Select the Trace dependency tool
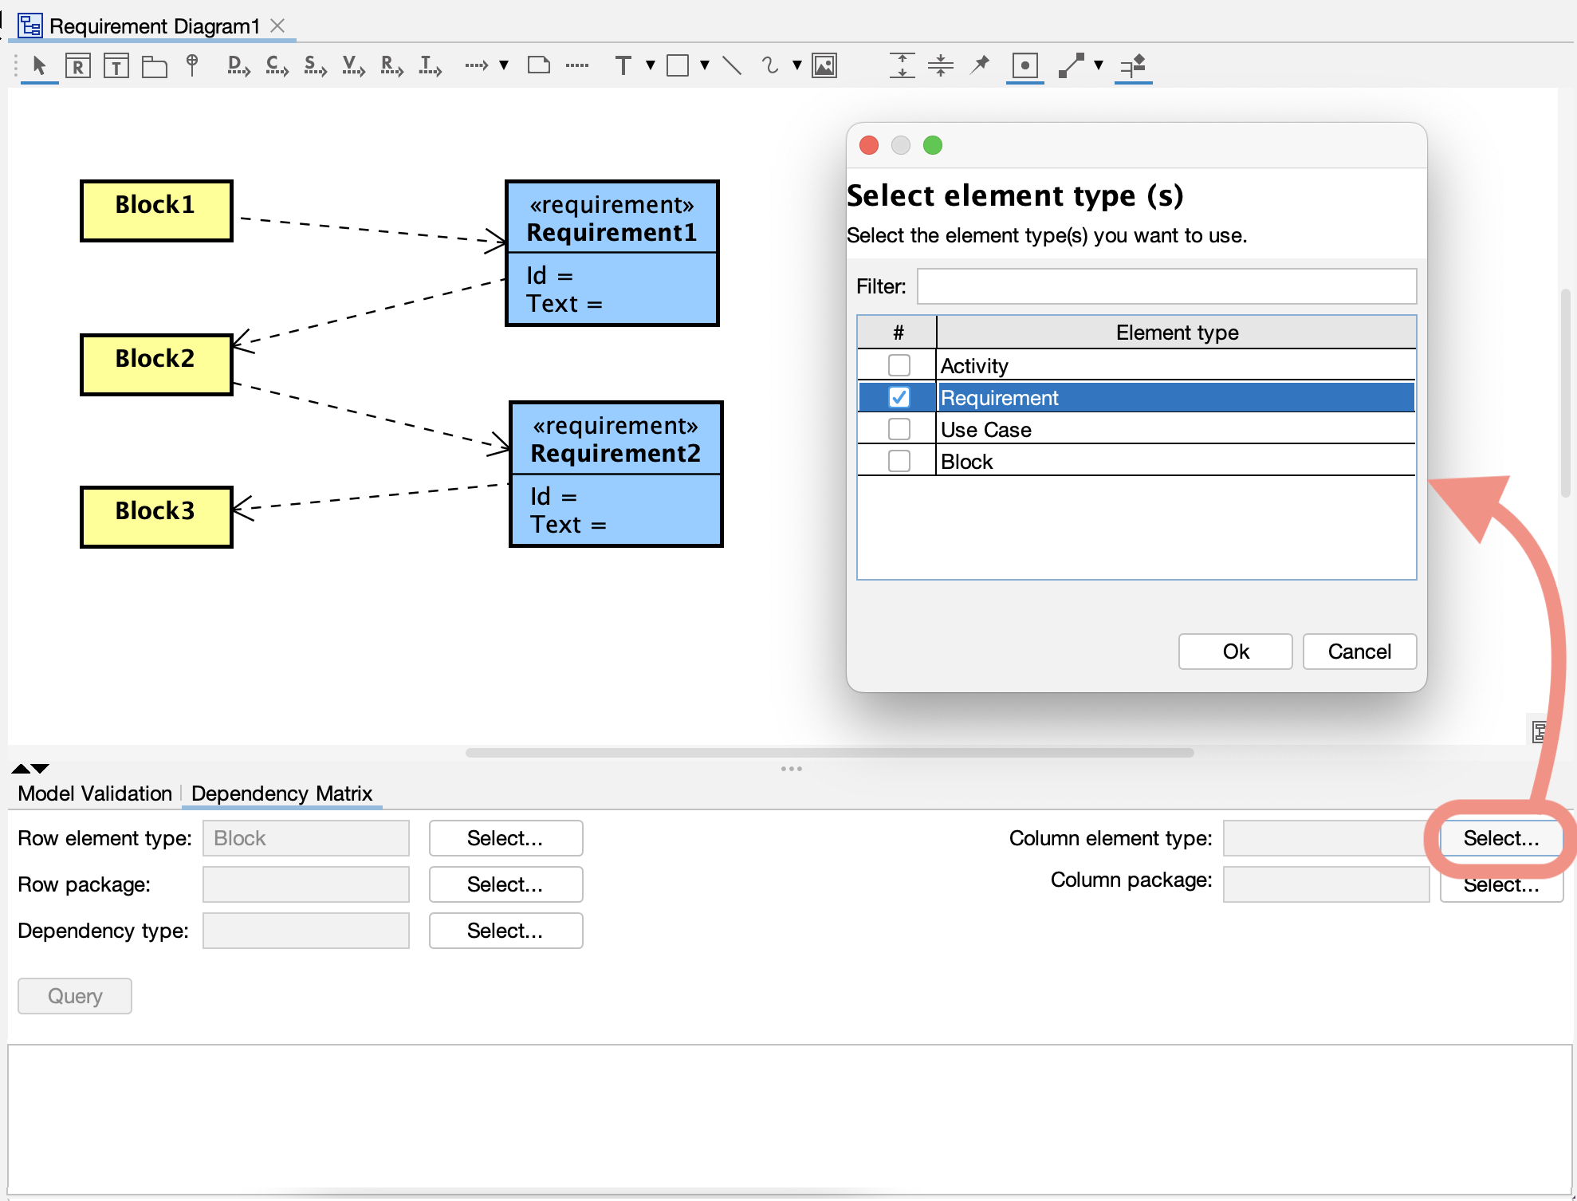 [x=428, y=66]
